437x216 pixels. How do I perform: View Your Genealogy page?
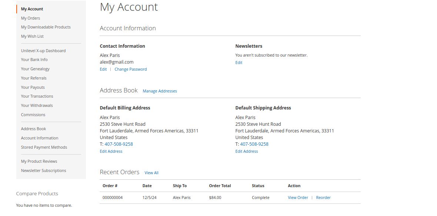click(35, 69)
